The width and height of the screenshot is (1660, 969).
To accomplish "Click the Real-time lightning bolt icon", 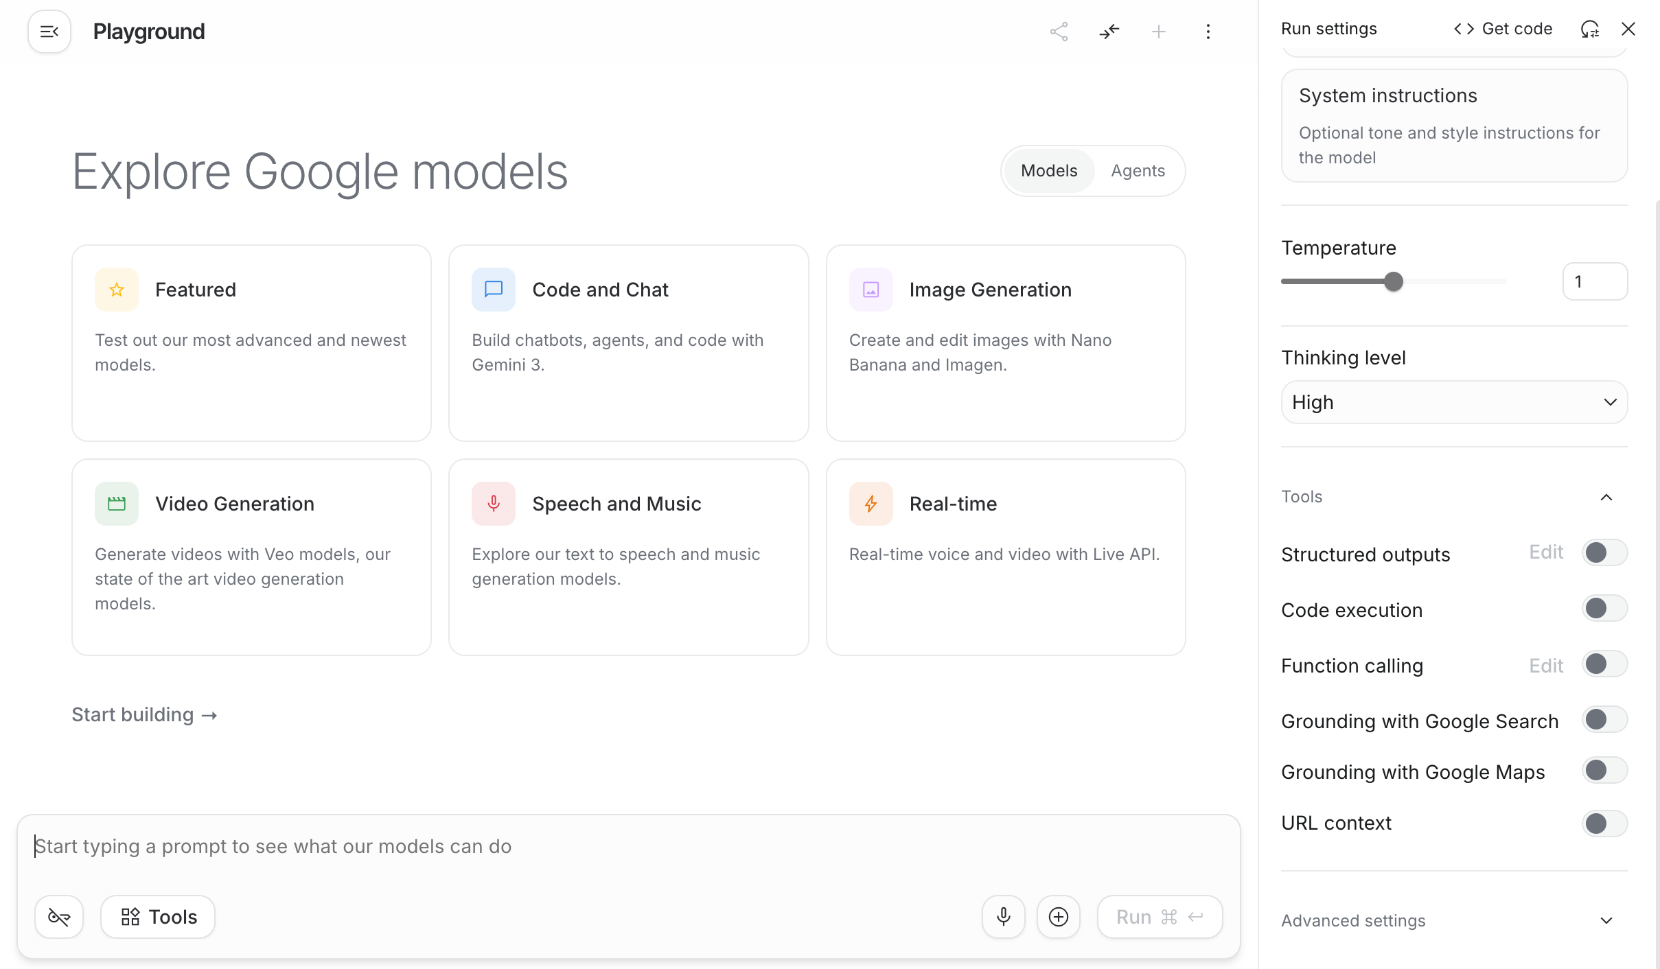I will (871, 504).
